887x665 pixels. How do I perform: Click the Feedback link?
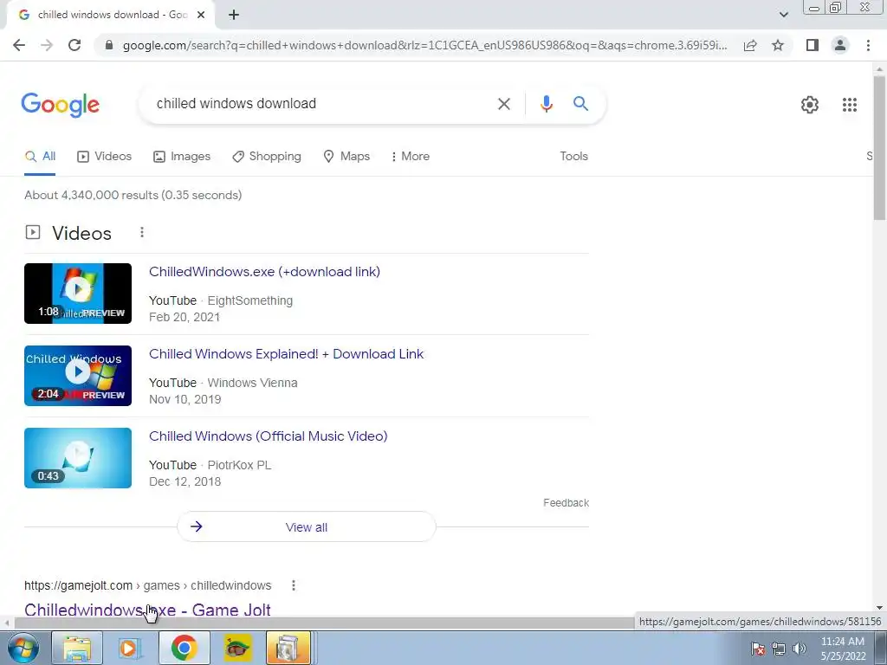[566, 503]
